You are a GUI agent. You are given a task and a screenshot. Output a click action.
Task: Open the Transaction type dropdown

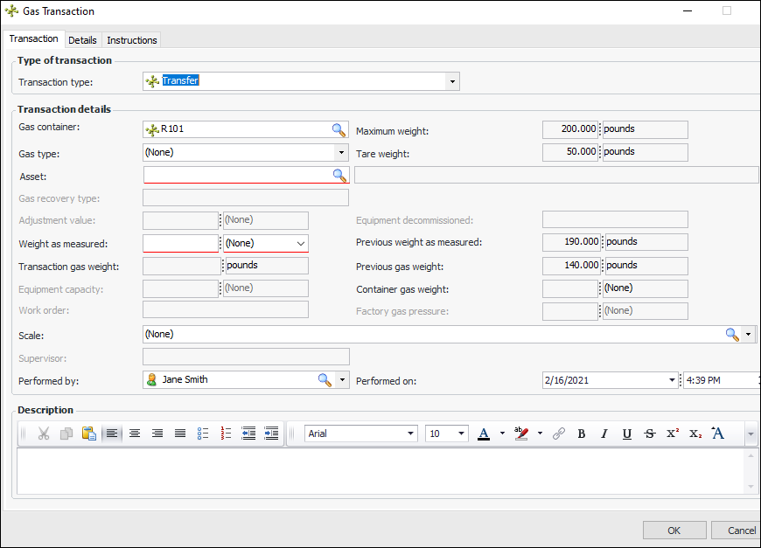(x=451, y=81)
